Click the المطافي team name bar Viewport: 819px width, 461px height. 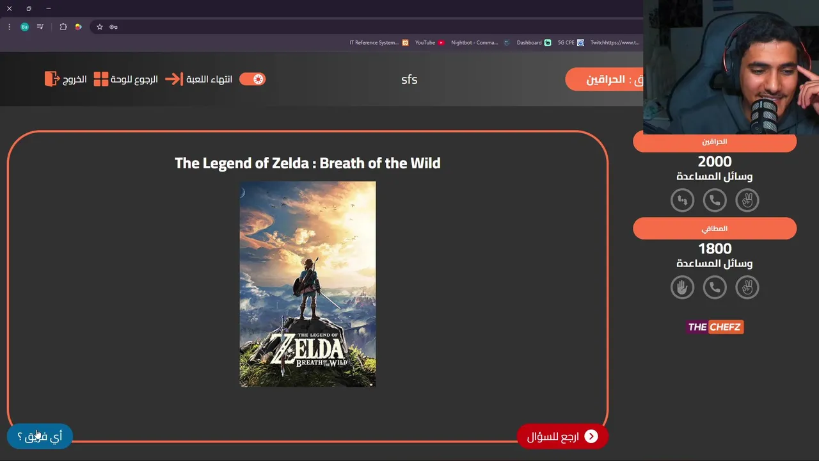tap(715, 229)
